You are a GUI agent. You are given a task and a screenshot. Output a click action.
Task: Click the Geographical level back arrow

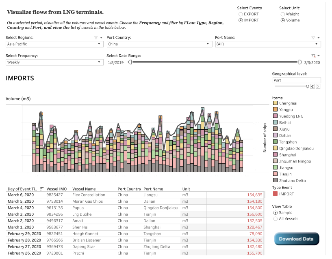click(x=312, y=86)
